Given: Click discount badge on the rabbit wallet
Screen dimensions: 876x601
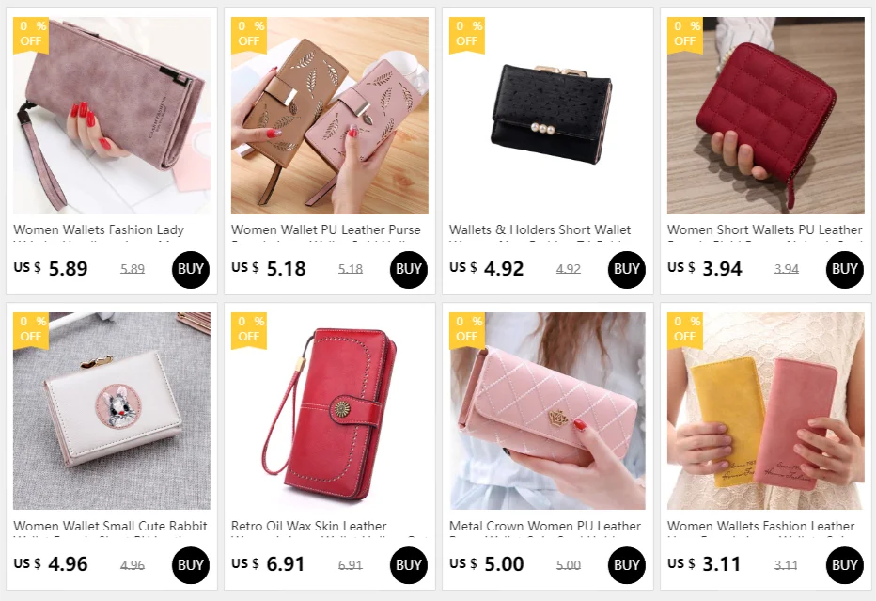Looking at the screenshot, I should 31,330.
